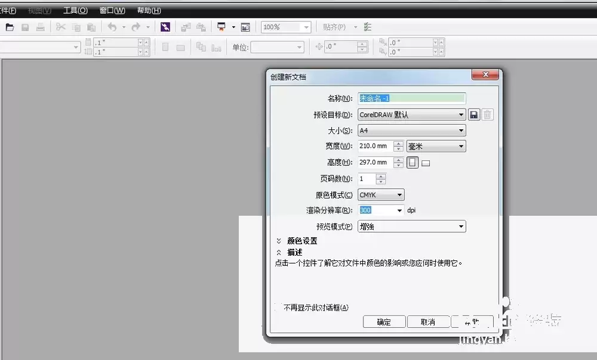Click the 确定 button
597x360 pixels.
click(x=384, y=322)
